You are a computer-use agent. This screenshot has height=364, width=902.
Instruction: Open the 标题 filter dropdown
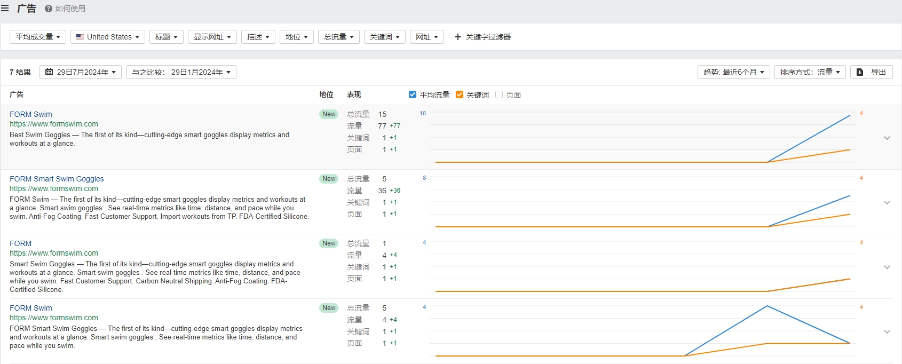click(x=167, y=37)
